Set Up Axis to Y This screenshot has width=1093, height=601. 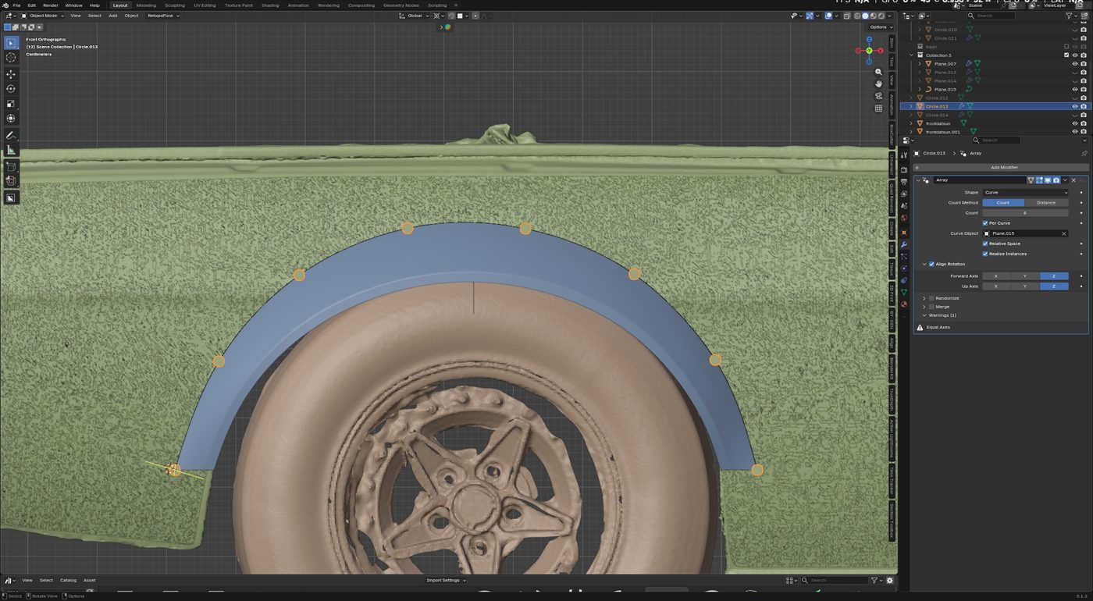pyautogui.click(x=1025, y=286)
